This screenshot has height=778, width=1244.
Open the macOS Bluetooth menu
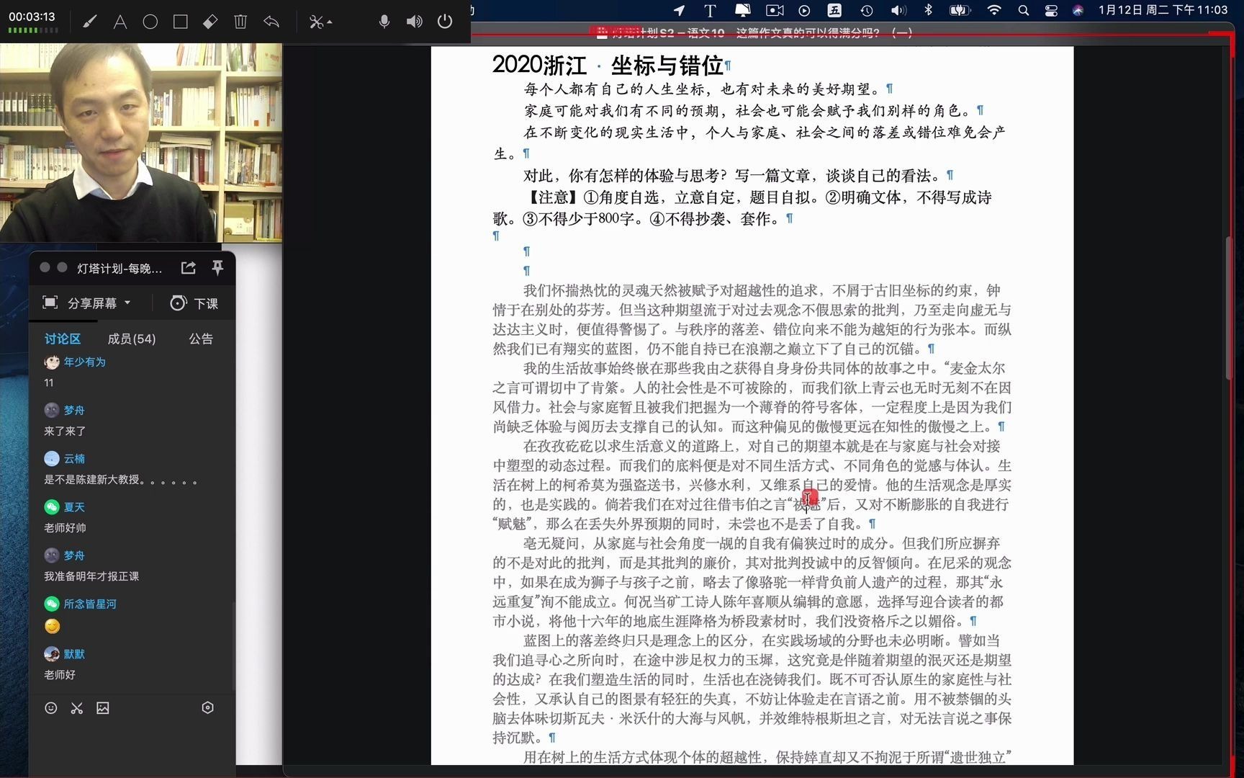point(927,10)
